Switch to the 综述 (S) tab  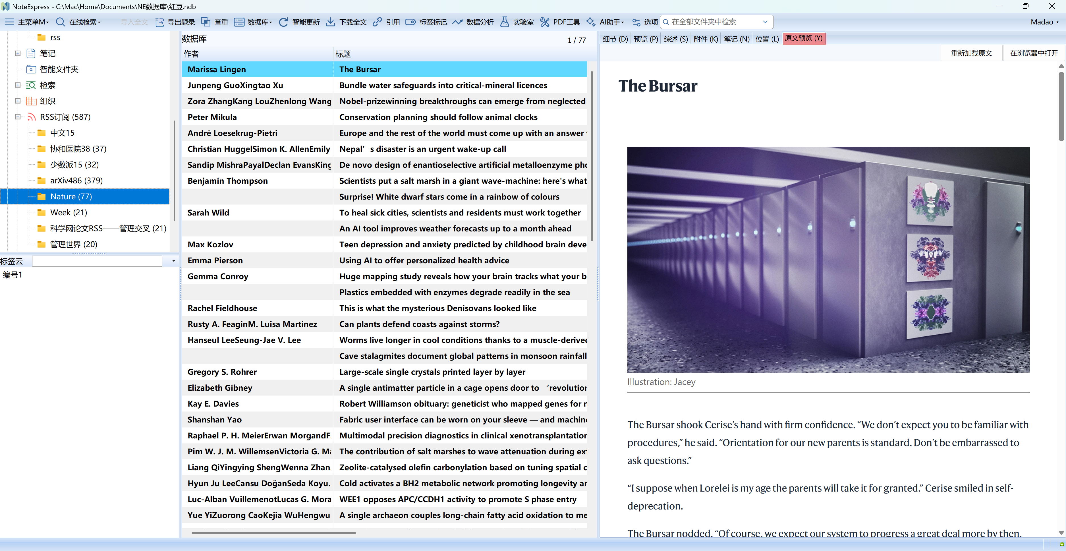coord(676,39)
